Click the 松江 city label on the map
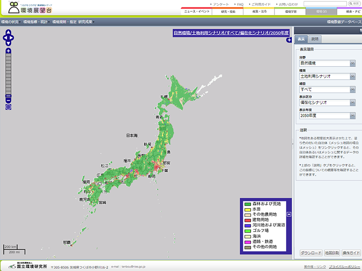The width and height of the screenshot is (362, 271). pyautogui.click(x=105, y=166)
